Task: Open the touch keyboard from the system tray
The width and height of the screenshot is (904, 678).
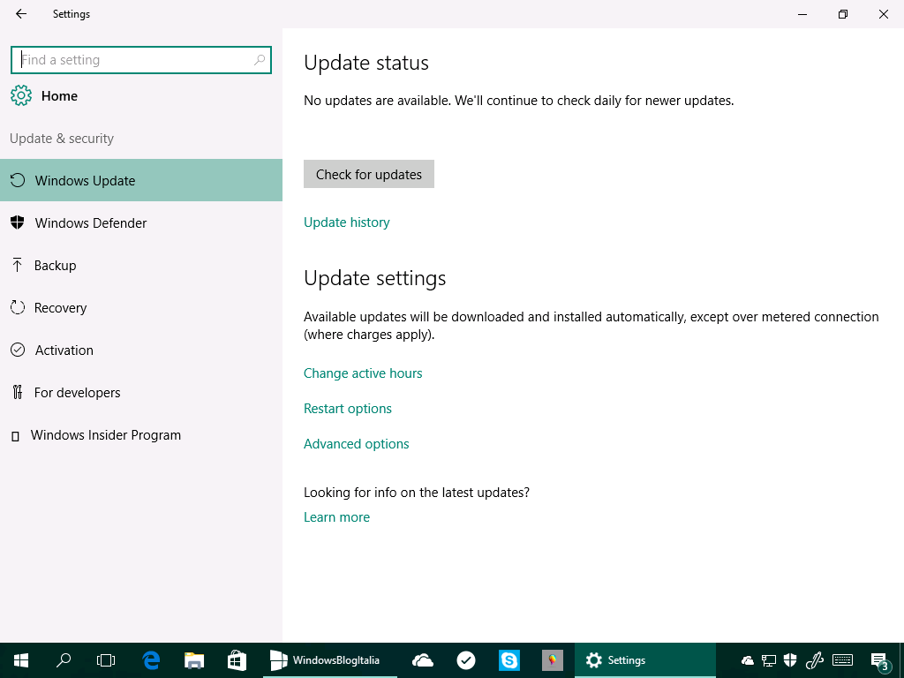Action: point(842,660)
